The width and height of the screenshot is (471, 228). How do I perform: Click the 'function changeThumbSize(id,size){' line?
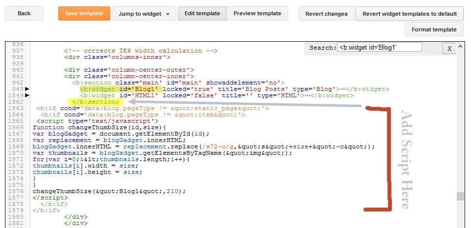point(99,127)
